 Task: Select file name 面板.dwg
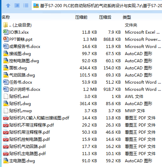click(18, 68)
